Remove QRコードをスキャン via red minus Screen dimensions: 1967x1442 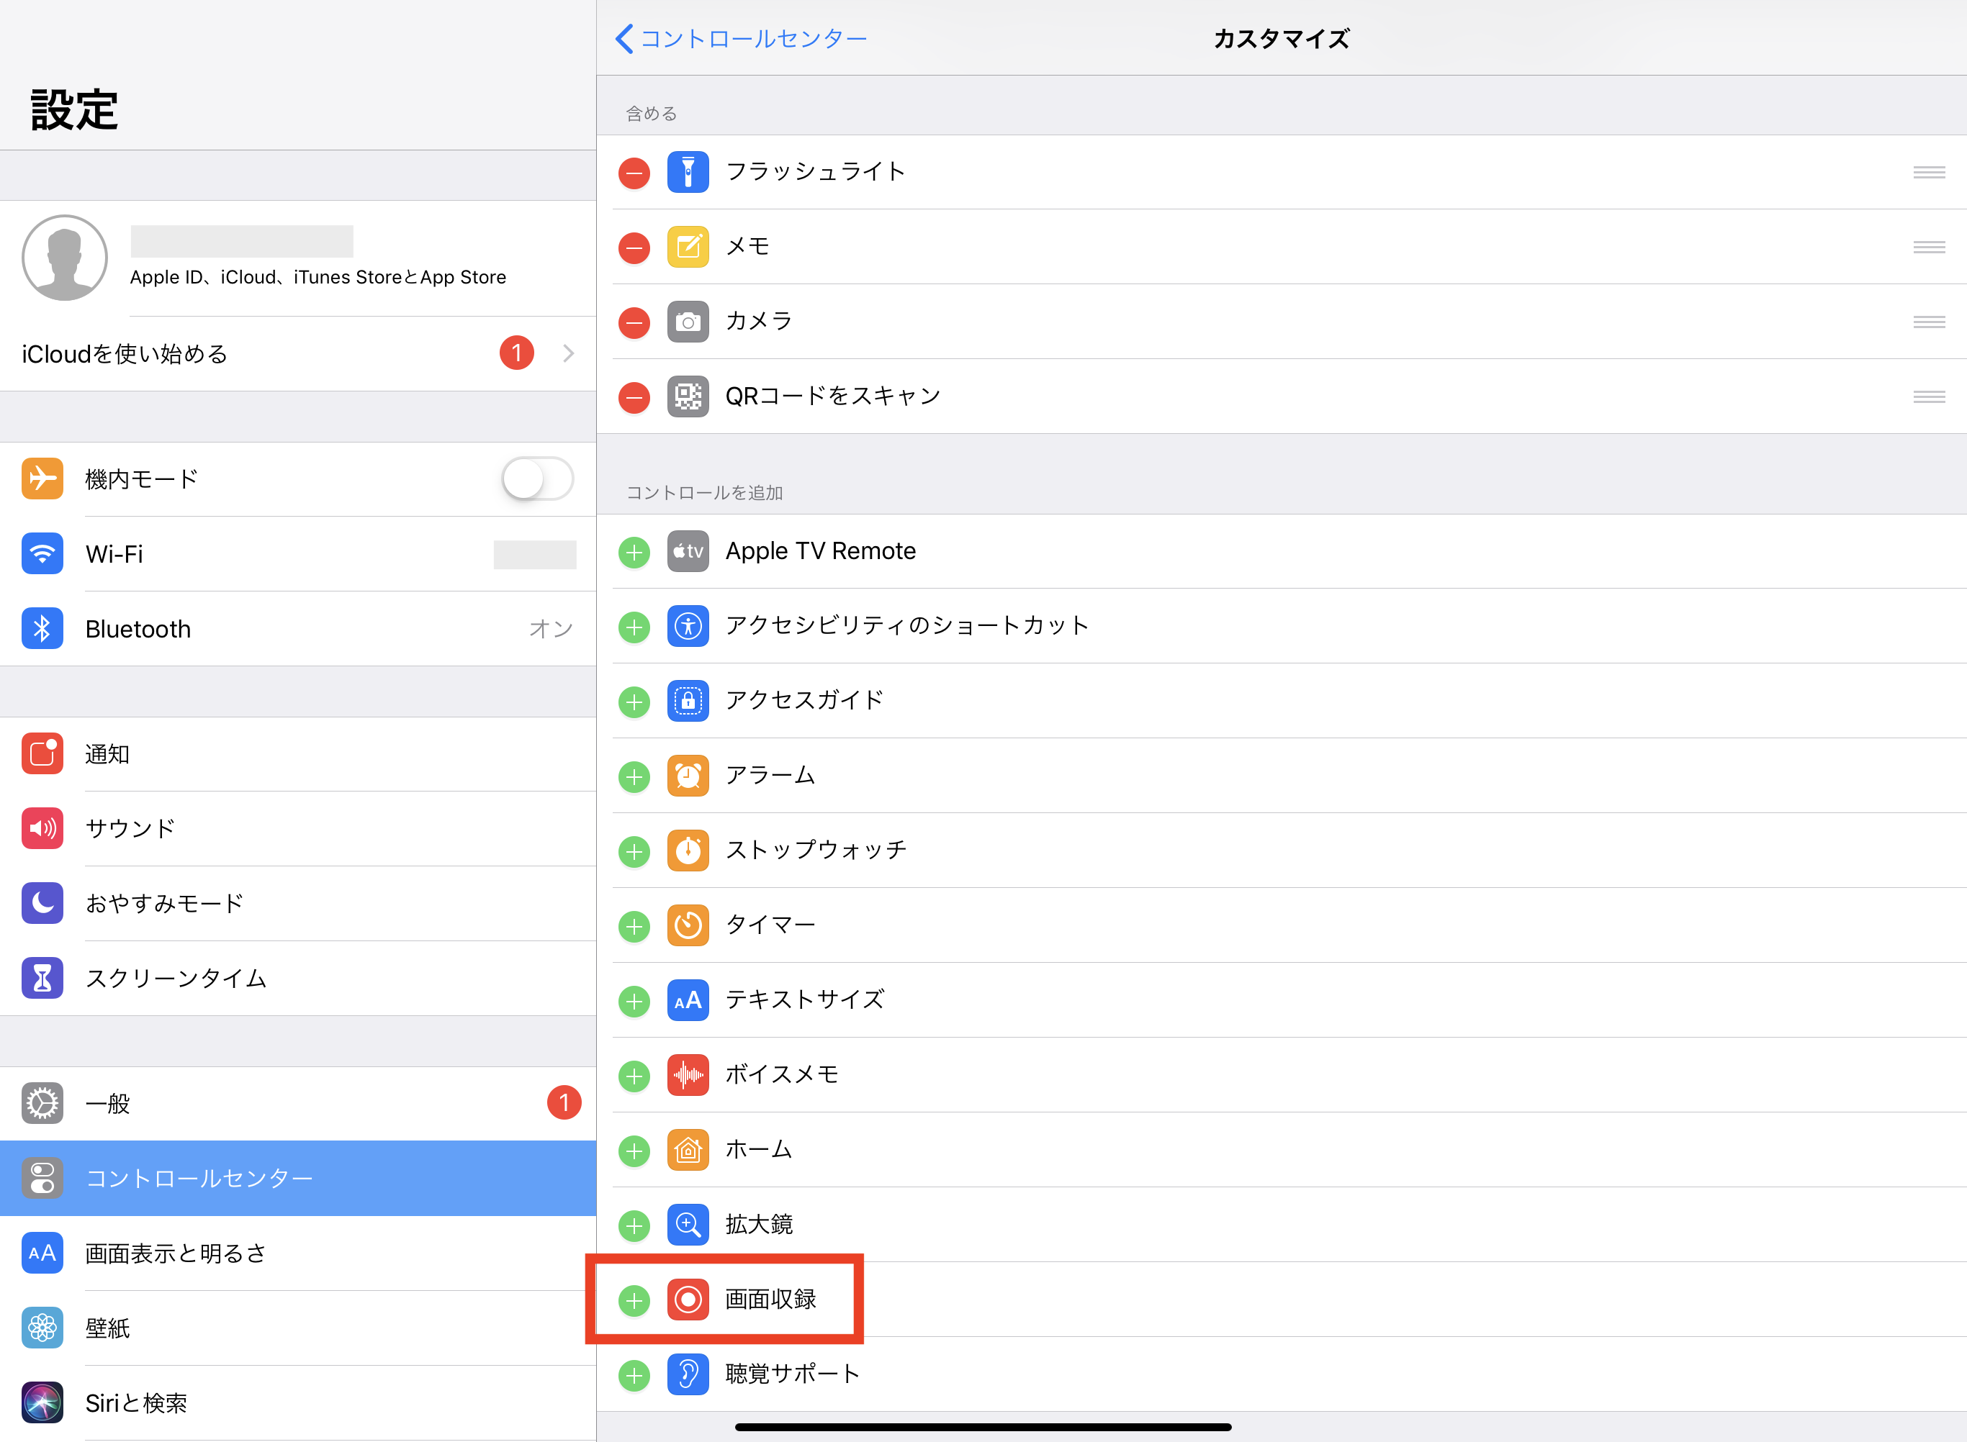[634, 398]
